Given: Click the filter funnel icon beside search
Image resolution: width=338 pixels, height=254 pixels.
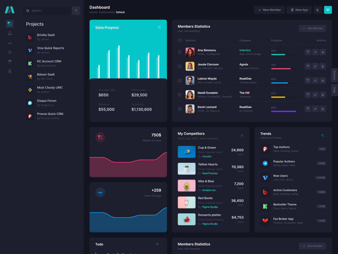Looking at the screenshot, I should [x=76, y=11].
